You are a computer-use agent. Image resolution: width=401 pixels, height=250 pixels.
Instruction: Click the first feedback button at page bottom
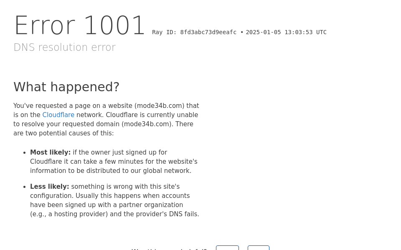click(227, 248)
